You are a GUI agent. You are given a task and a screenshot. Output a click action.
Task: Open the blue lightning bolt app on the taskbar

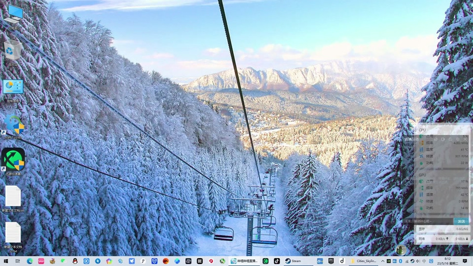click(98, 261)
